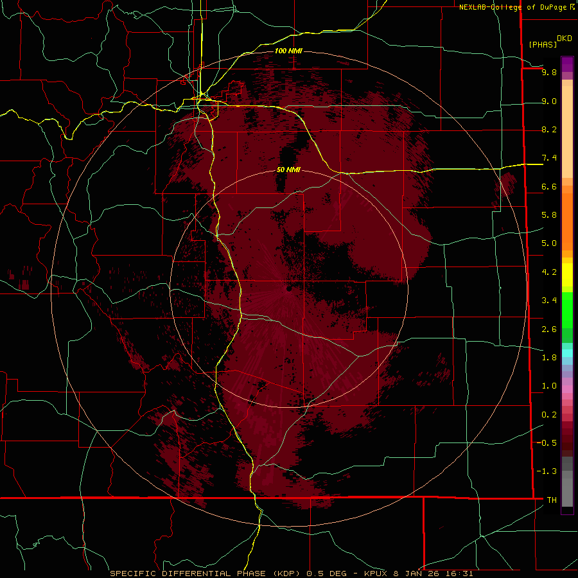Click the KPUX station identifier in caption
The height and width of the screenshot is (578, 578).
point(376,574)
